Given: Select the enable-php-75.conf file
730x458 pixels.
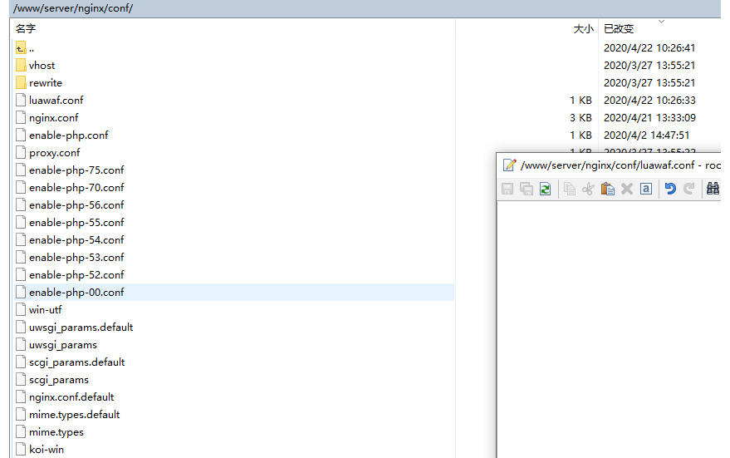Looking at the screenshot, I should [x=76, y=170].
